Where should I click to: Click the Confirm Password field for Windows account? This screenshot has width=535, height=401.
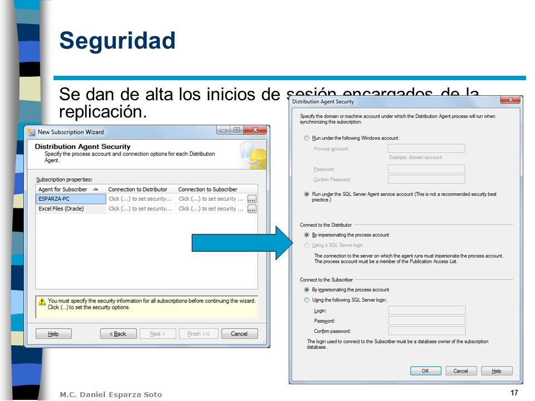pyautogui.click(x=426, y=179)
